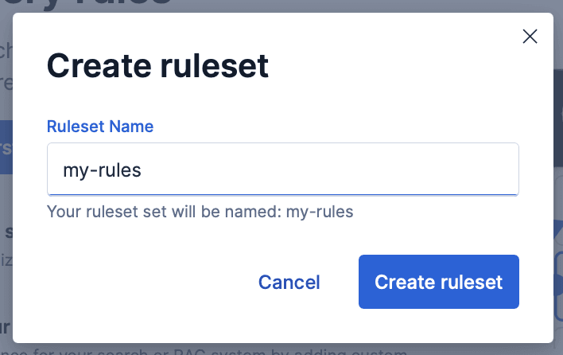Click the 'Create ruleset' dialog heading

(158, 66)
